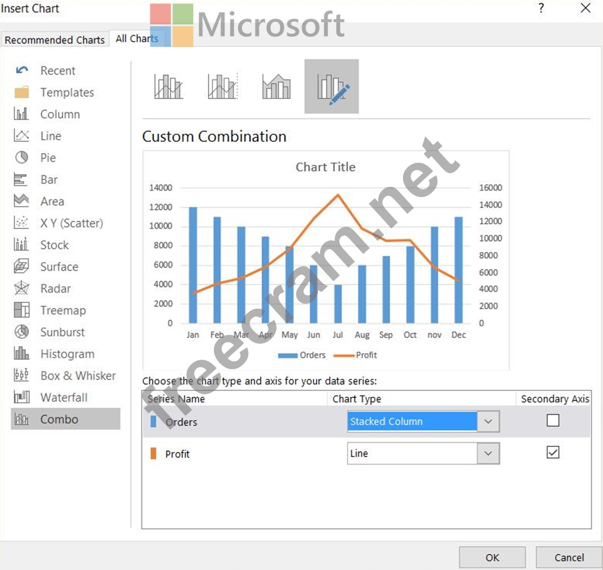Switch to the Recommended Charts tab

[x=55, y=40]
